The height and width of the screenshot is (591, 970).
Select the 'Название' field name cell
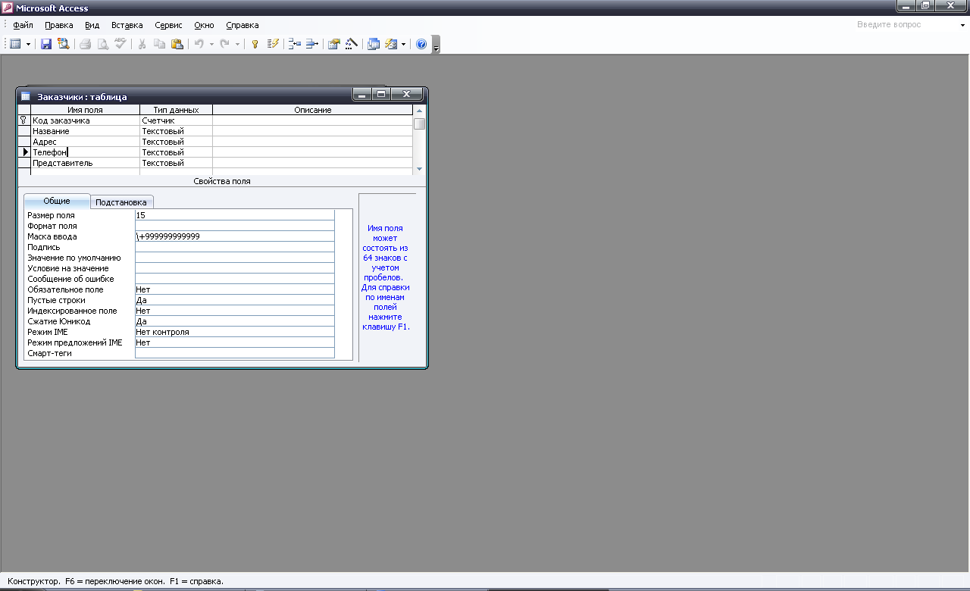click(x=85, y=131)
